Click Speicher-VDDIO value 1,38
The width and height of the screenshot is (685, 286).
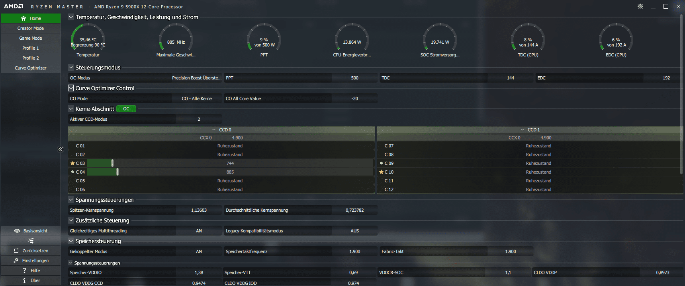click(199, 272)
